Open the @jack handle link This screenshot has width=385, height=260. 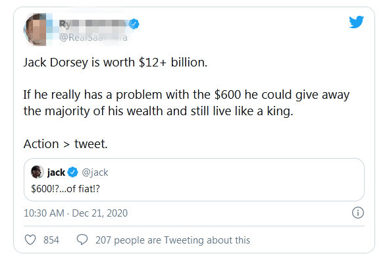[95, 172]
